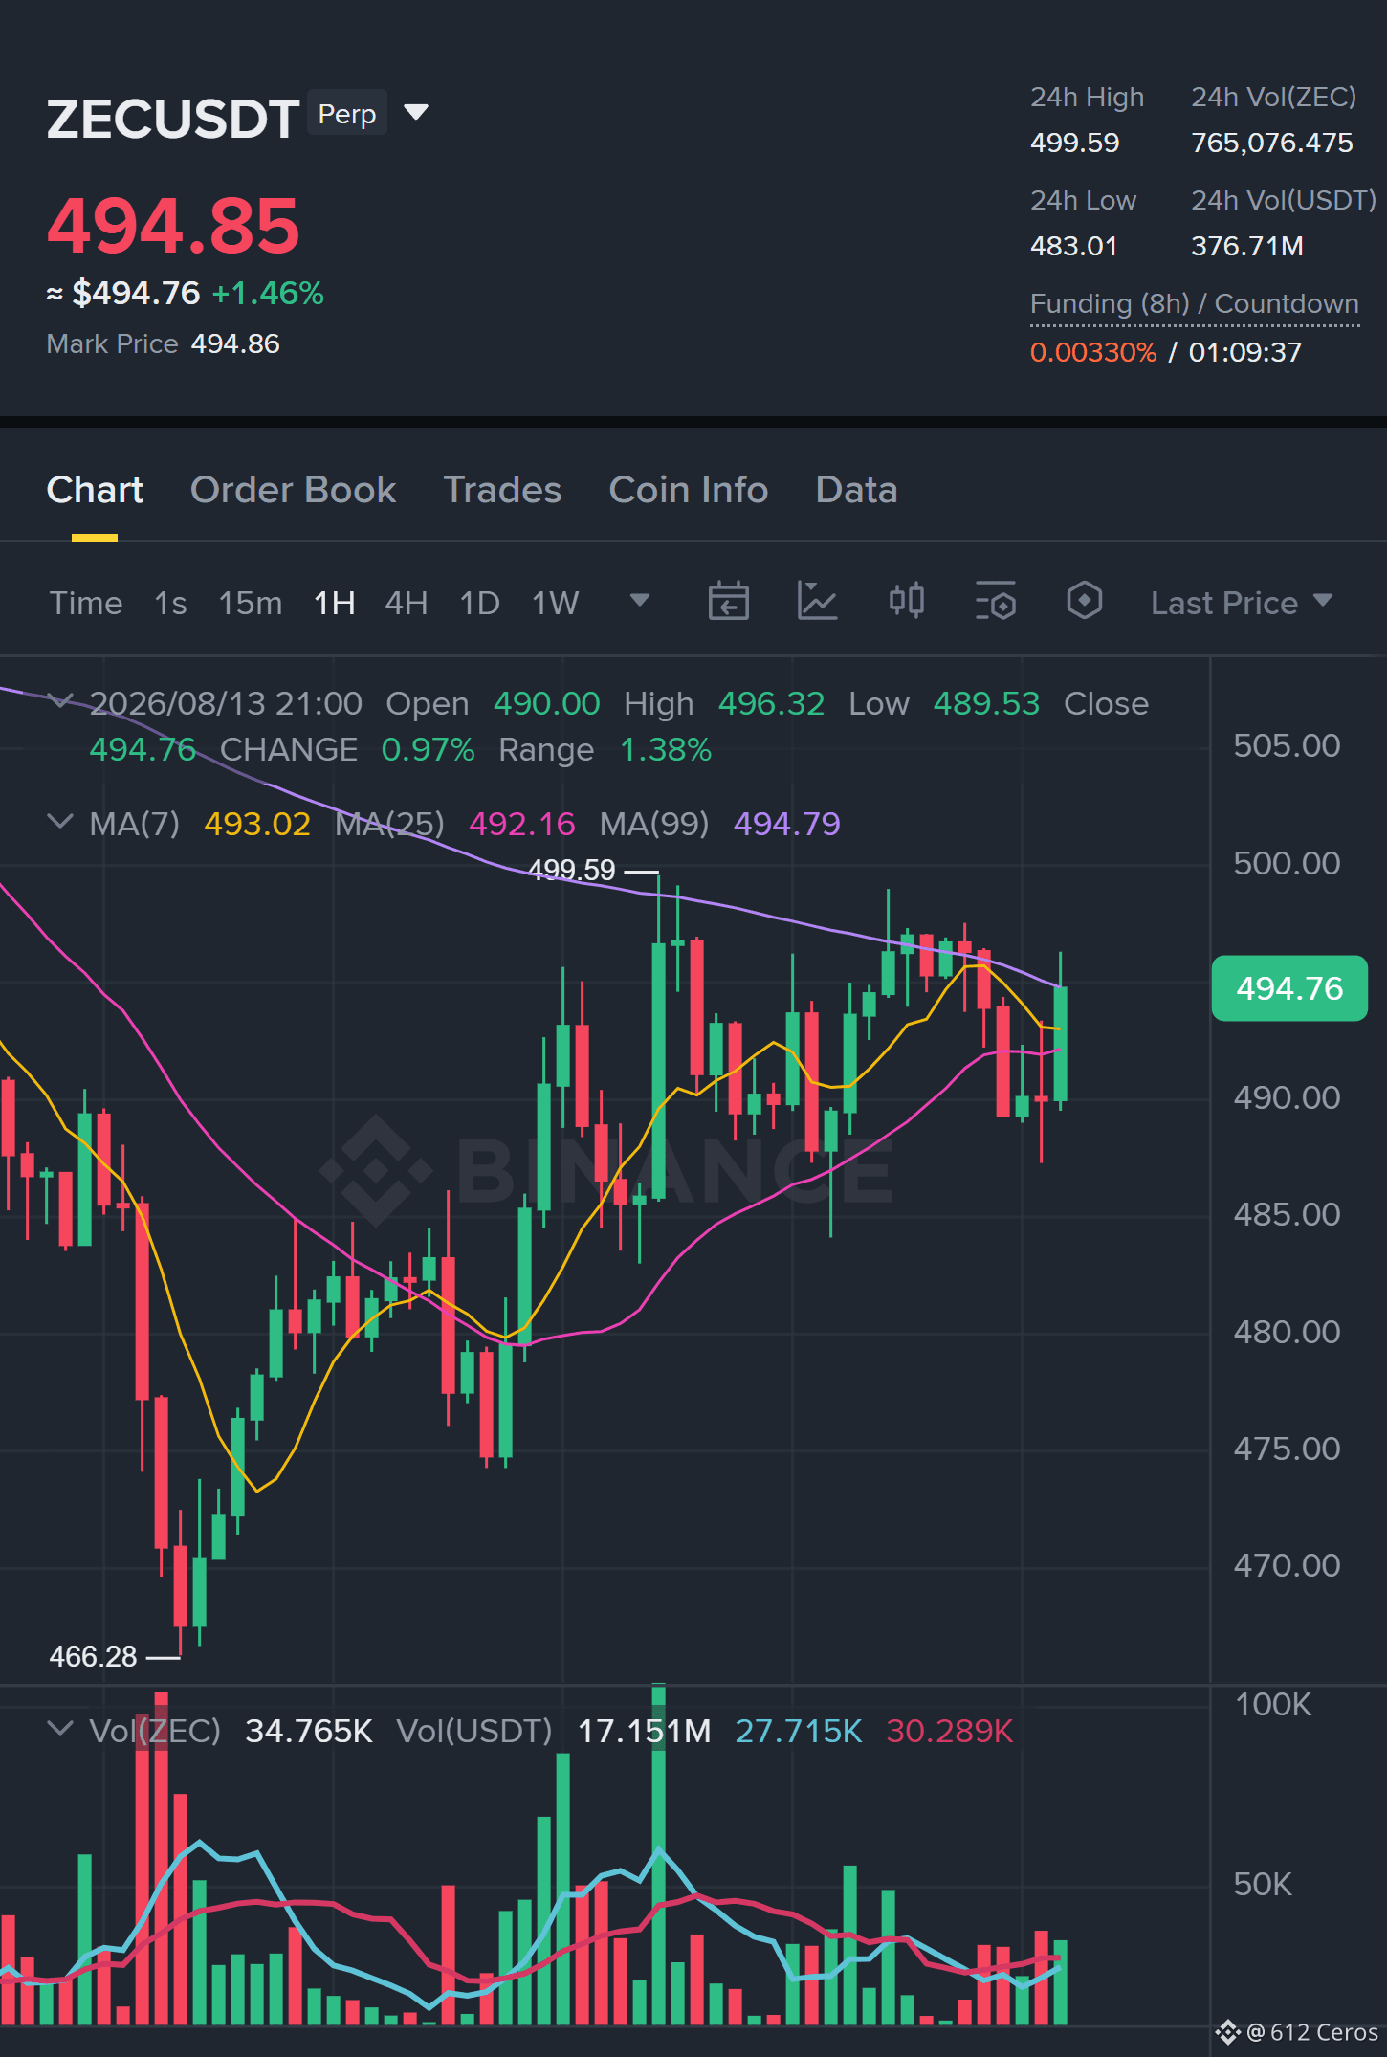
Task: Open the line chart indicators icon
Action: (817, 602)
